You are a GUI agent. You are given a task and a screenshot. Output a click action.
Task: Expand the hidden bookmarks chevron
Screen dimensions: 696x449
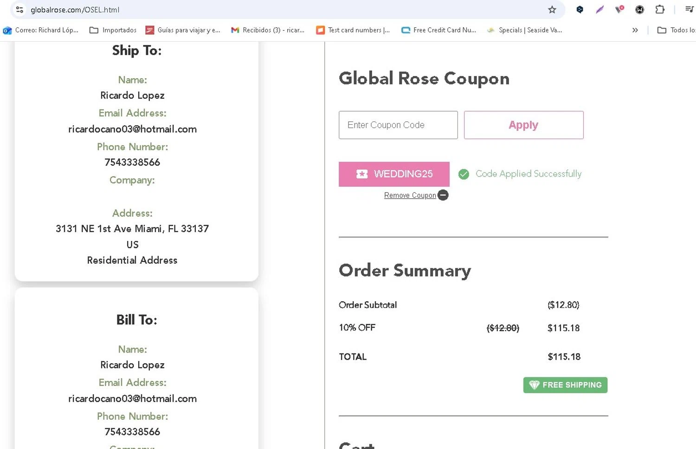click(x=635, y=30)
